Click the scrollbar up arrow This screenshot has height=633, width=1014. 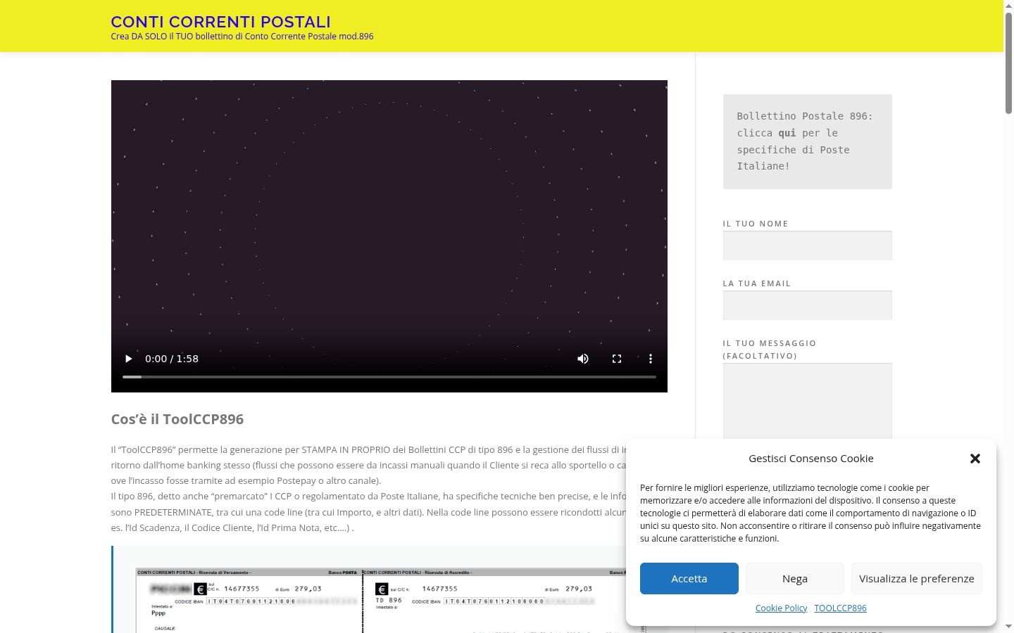click(x=1008, y=6)
